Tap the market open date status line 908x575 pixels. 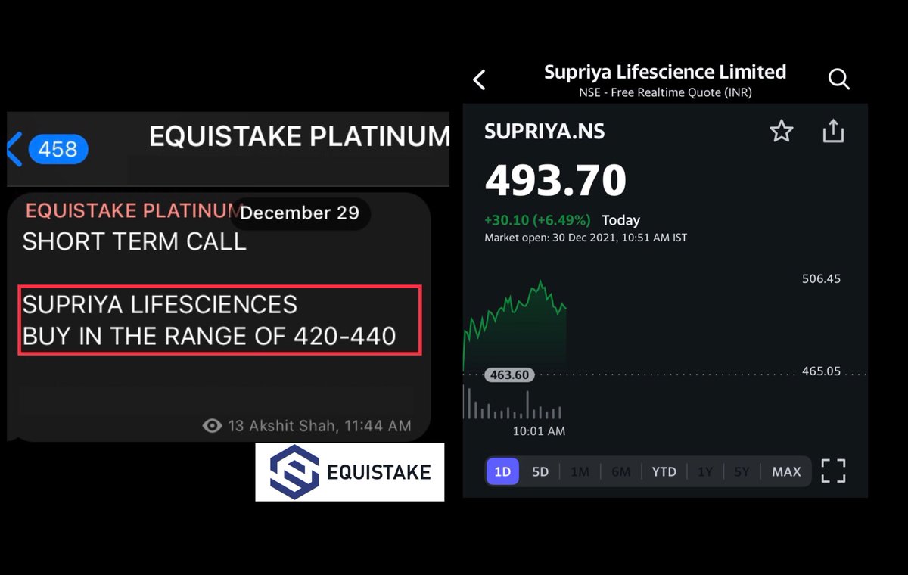point(586,238)
